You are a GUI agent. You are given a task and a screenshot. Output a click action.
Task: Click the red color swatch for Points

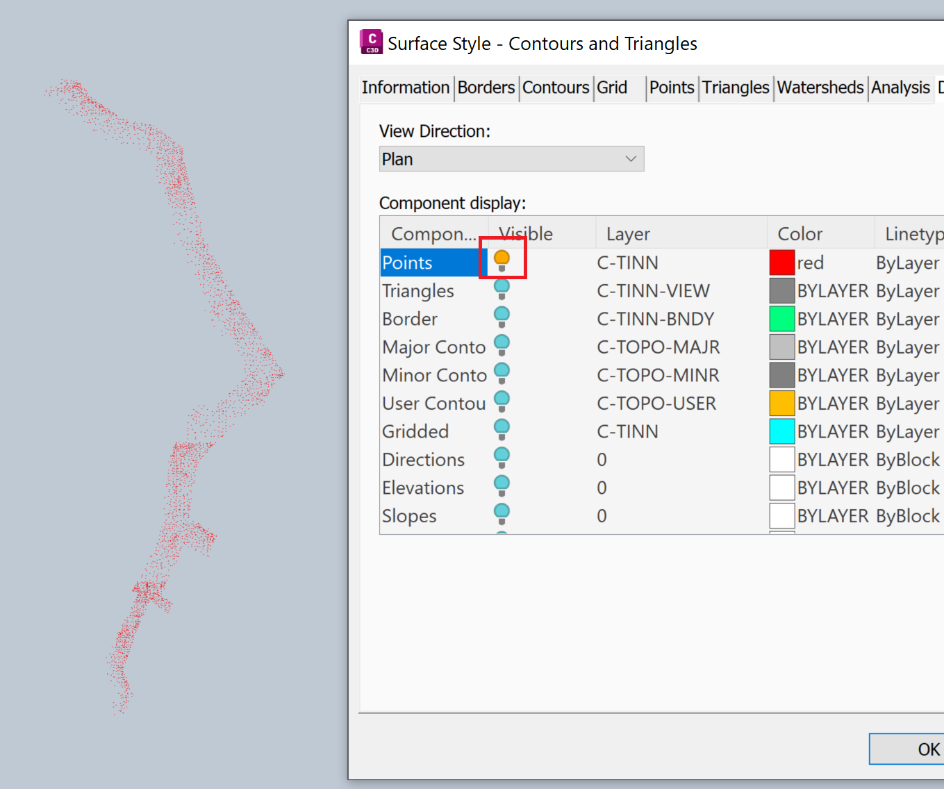[781, 262]
